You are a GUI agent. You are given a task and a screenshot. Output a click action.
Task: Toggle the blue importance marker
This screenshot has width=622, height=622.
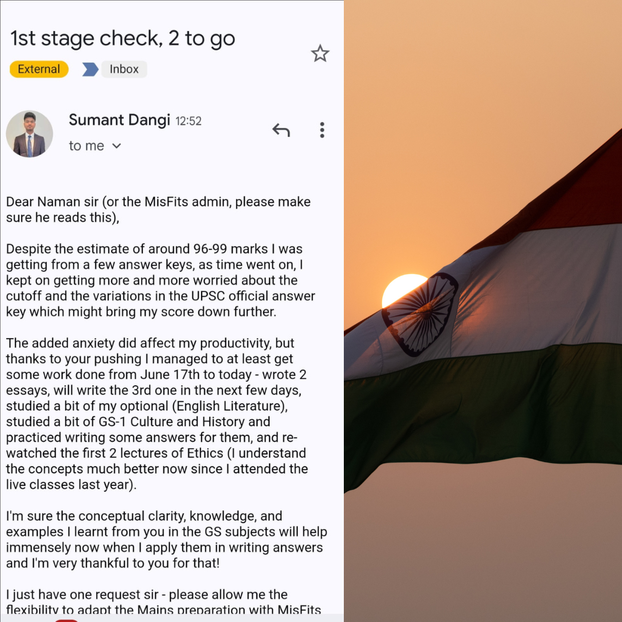tap(90, 69)
